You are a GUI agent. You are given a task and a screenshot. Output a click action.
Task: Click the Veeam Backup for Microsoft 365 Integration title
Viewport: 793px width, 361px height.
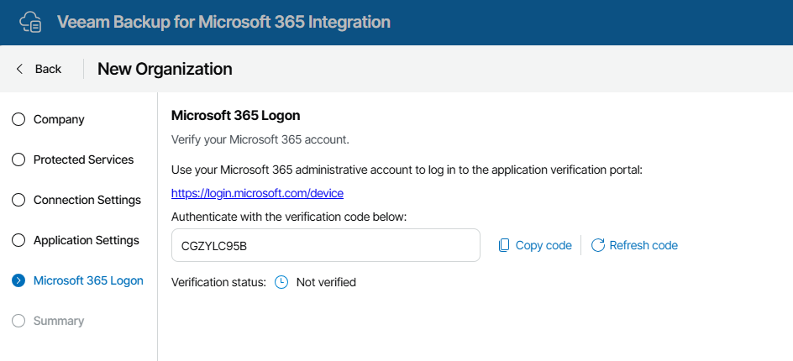(223, 22)
